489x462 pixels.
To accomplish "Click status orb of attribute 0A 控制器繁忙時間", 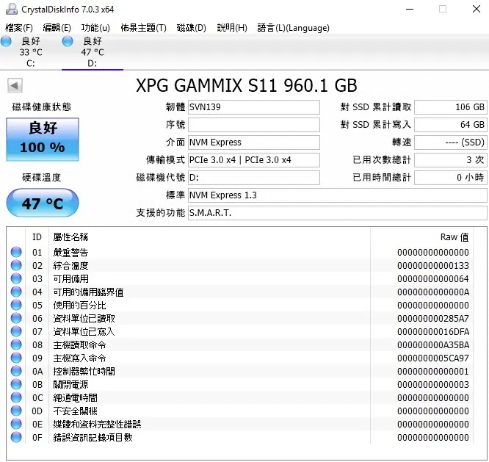I will (16, 371).
